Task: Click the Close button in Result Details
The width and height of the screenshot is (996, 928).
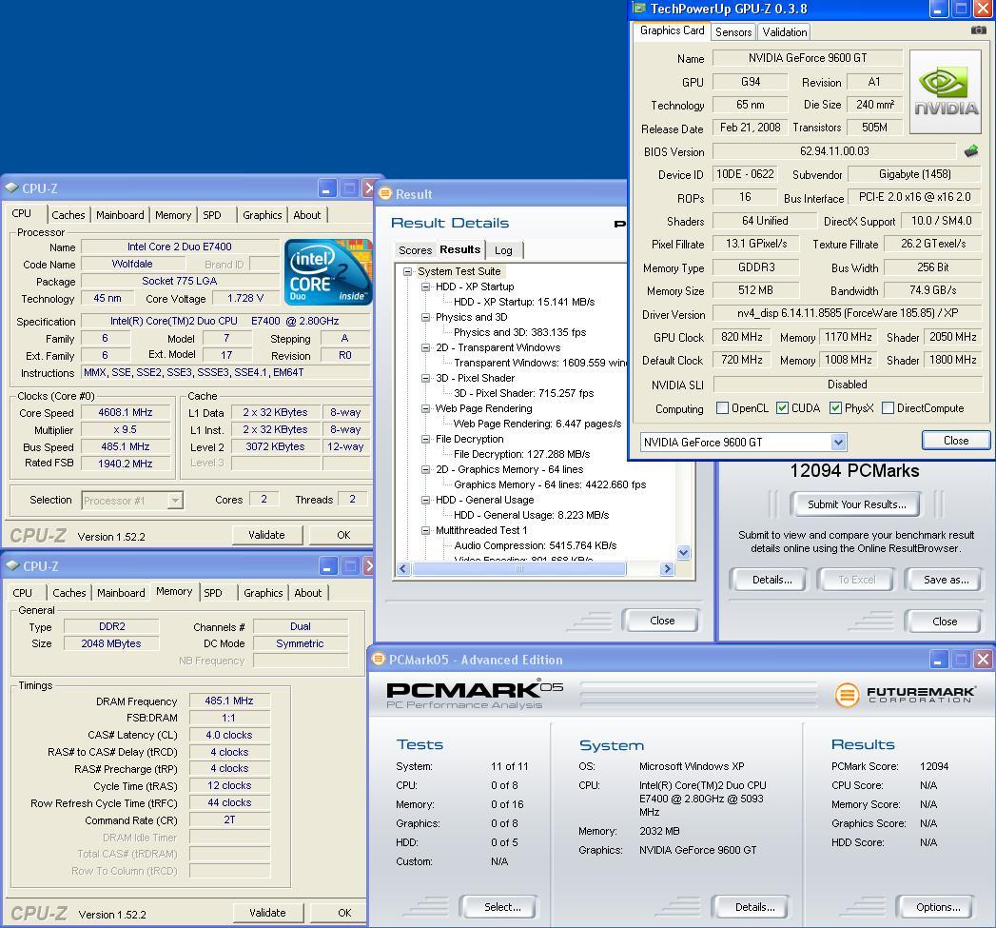Action: pyautogui.click(x=662, y=621)
